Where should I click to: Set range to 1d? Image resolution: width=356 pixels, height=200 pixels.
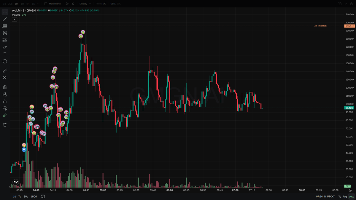[15, 196]
